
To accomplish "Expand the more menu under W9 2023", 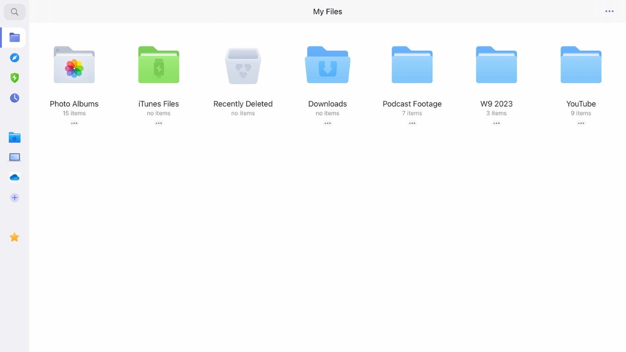I will pyautogui.click(x=496, y=123).
